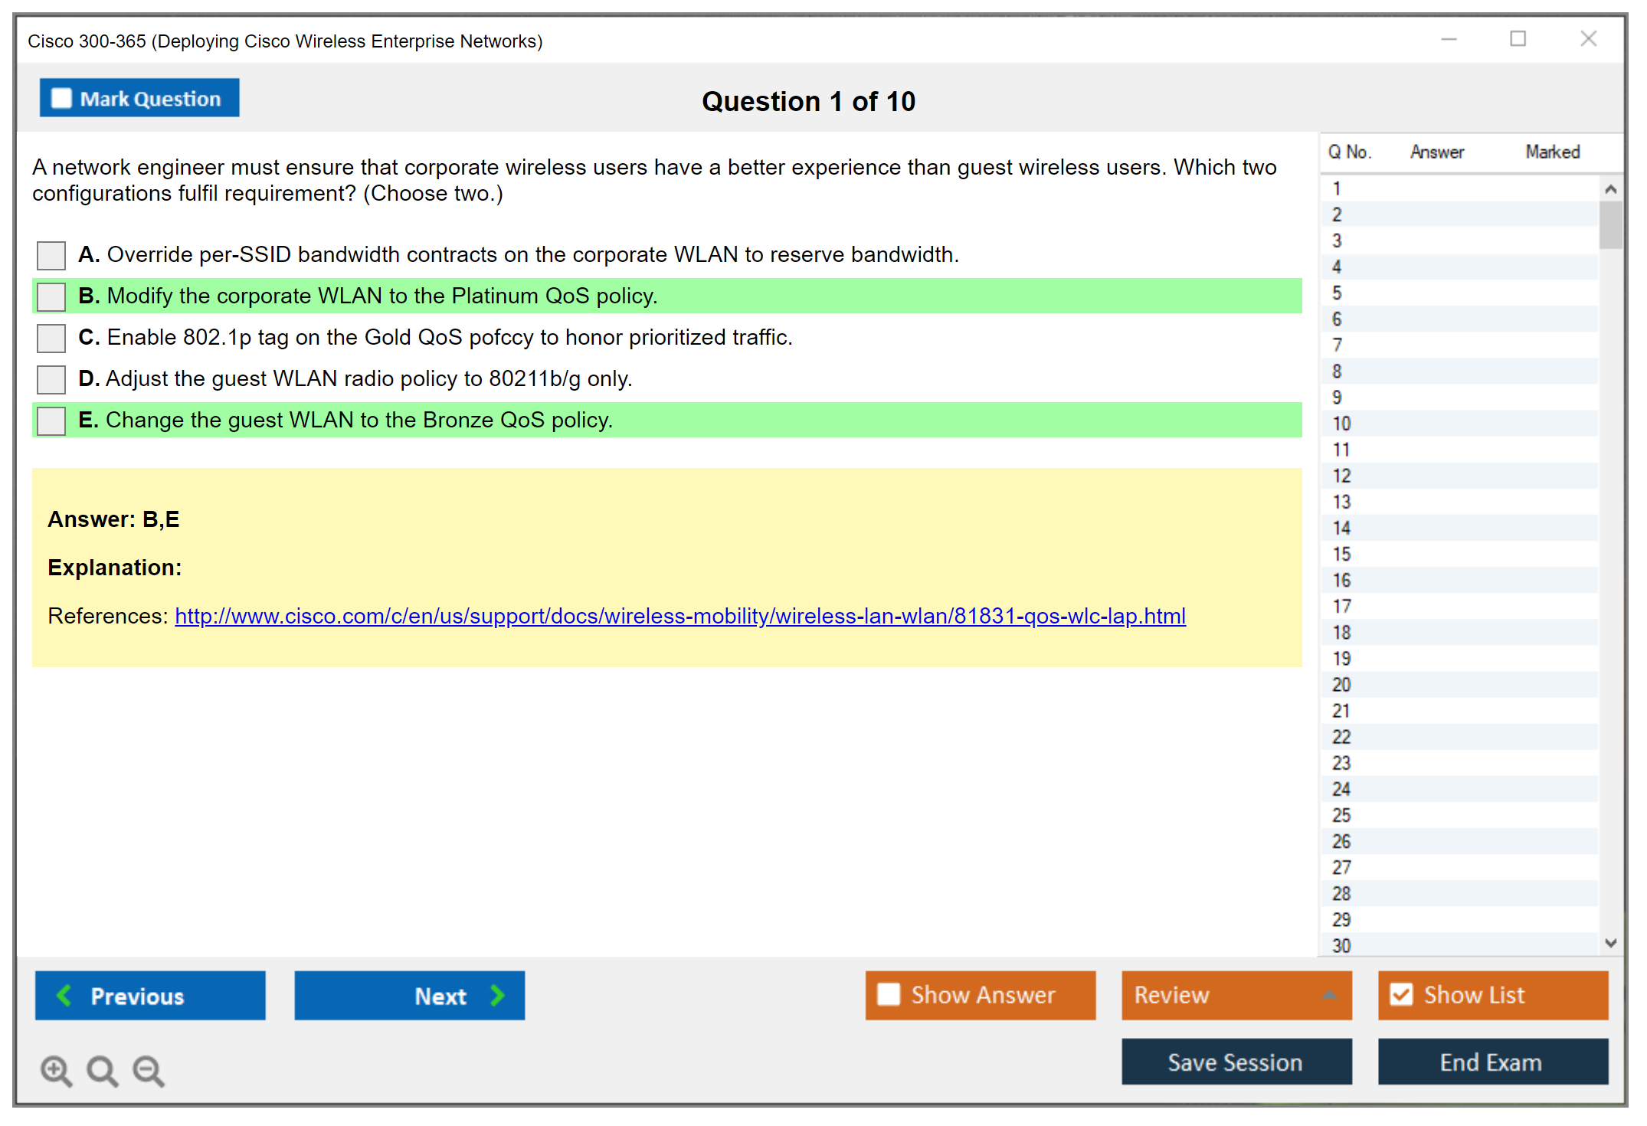Tick the Mark Question checkbox
1647x1126 pixels.
point(61,98)
